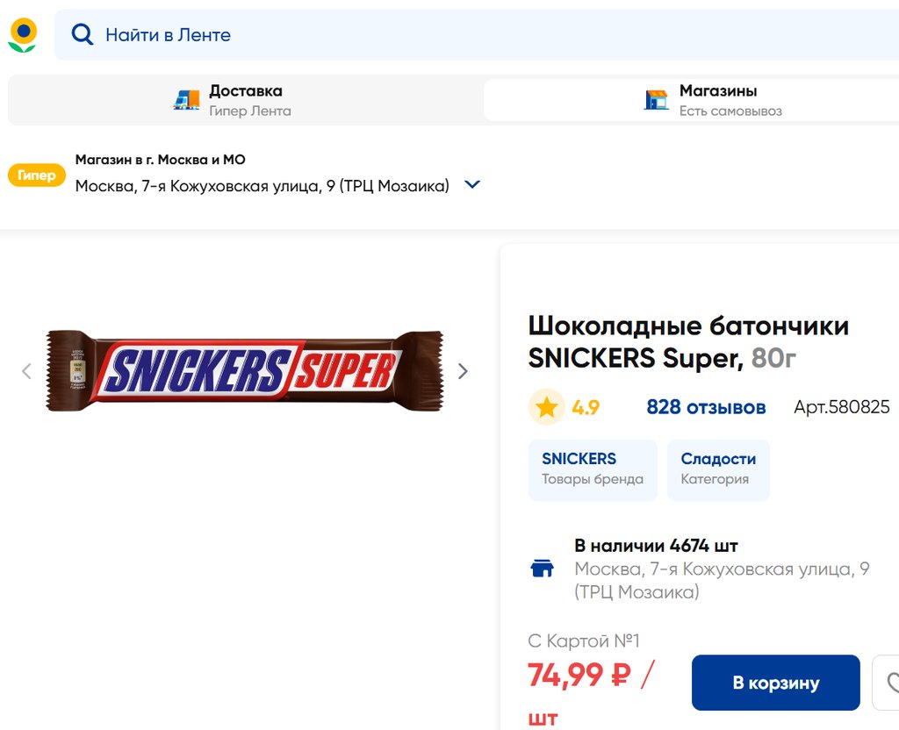Click the store shop icon
This screenshot has height=730, width=899.
pos(656,100)
